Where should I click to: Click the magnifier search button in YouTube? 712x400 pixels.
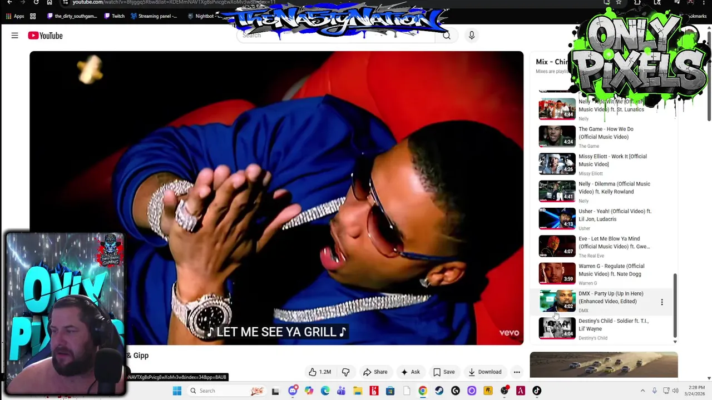[x=446, y=36]
